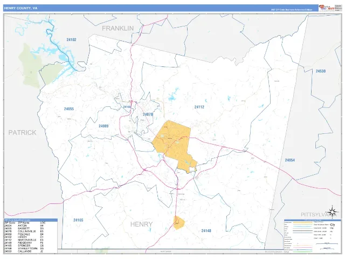Click the HENRY COUNTY, VA title text
This screenshot has width=345, height=259.
click(x=20, y=8)
